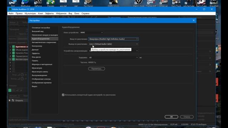Select Воспроизведение category

(40, 75)
